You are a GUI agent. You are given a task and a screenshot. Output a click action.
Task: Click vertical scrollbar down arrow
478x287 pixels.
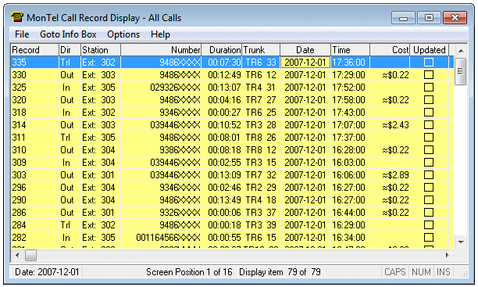coord(461,242)
